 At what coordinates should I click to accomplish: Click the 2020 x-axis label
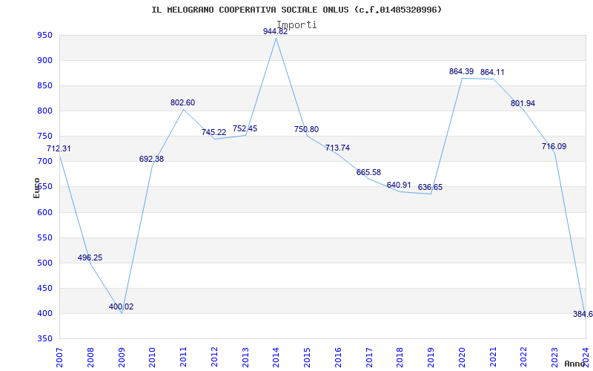462,358
